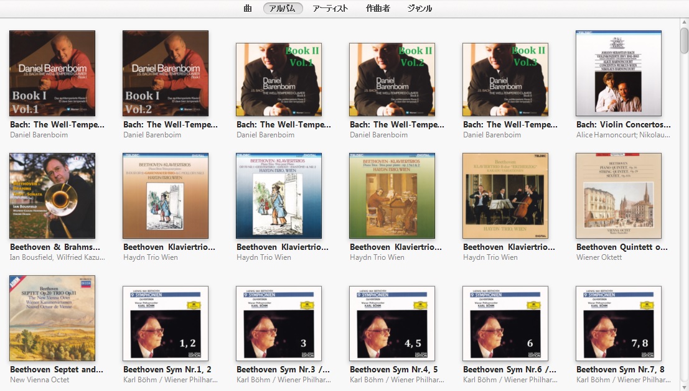Click the vertical scrollbar thumb
Viewport: 689px width, 391px height.
684,40
